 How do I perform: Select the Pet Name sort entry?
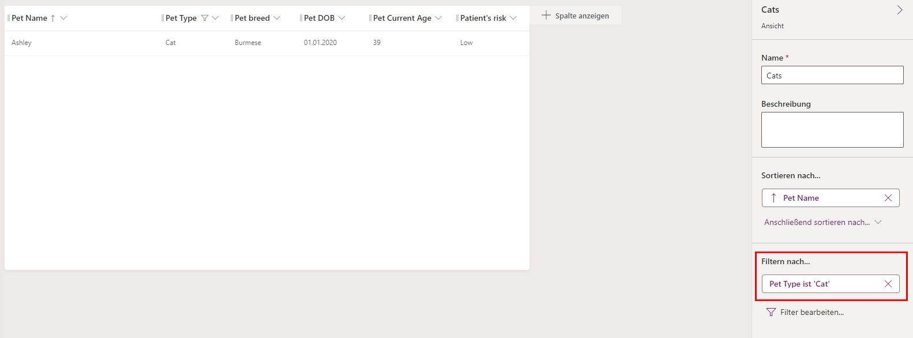pos(831,198)
